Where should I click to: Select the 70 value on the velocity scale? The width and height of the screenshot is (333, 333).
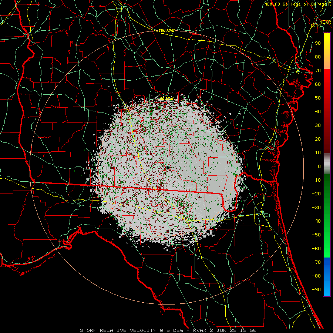coord(318,71)
